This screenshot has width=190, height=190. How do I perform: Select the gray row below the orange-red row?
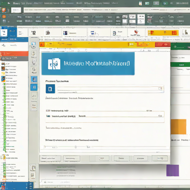click(x=14, y=58)
